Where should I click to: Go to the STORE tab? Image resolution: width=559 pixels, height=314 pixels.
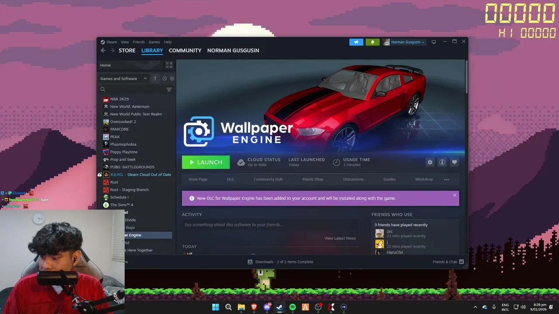(x=127, y=51)
